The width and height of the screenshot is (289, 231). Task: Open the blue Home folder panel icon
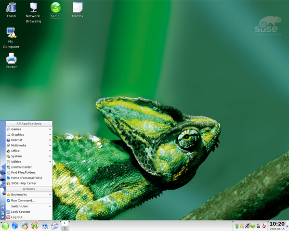click(x=15, y=226)
